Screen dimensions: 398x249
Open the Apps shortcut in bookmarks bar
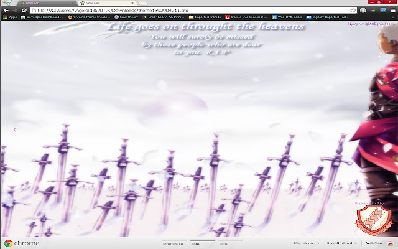10,17
